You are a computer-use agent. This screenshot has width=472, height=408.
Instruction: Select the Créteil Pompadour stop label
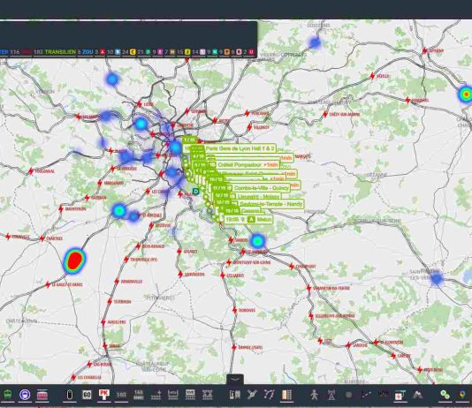[x=245, y=165]
